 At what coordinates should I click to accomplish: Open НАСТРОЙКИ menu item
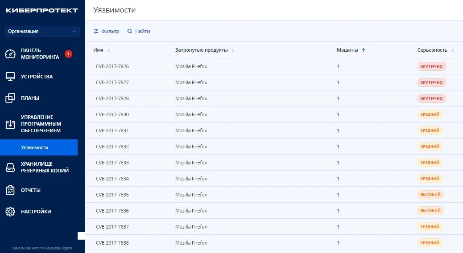36,212
